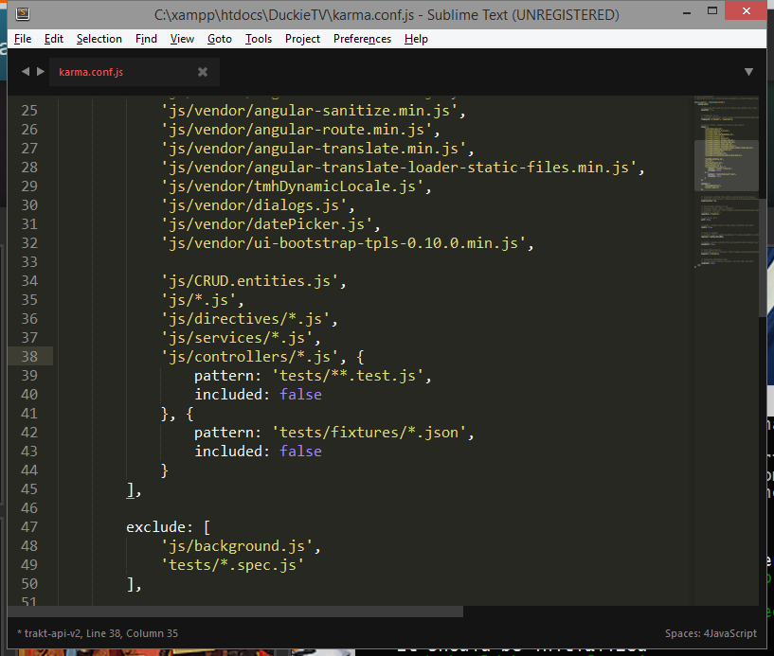This screenshot has width=774, height=656.
Task: Open the Tools menu
Action: [259, 39]
